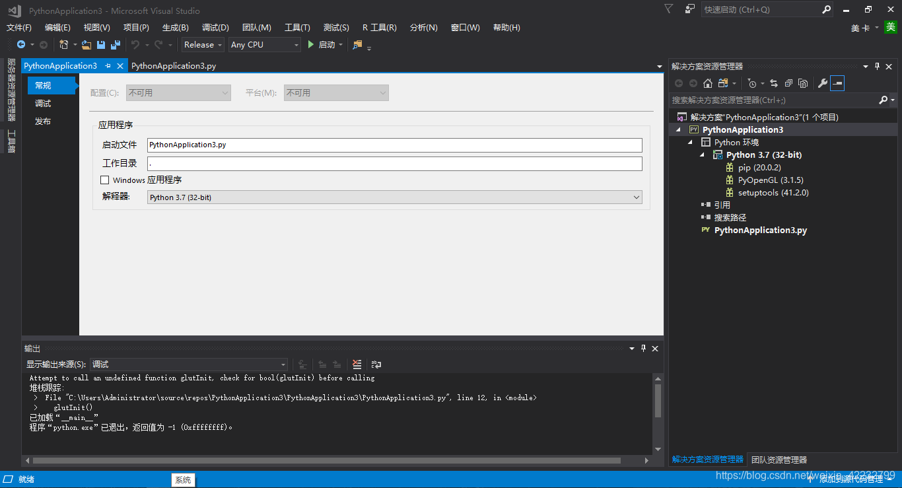902x488 pixels.
Task: Open the document tabs overflow dropdown arrow
Action: (x=660, y=67)
